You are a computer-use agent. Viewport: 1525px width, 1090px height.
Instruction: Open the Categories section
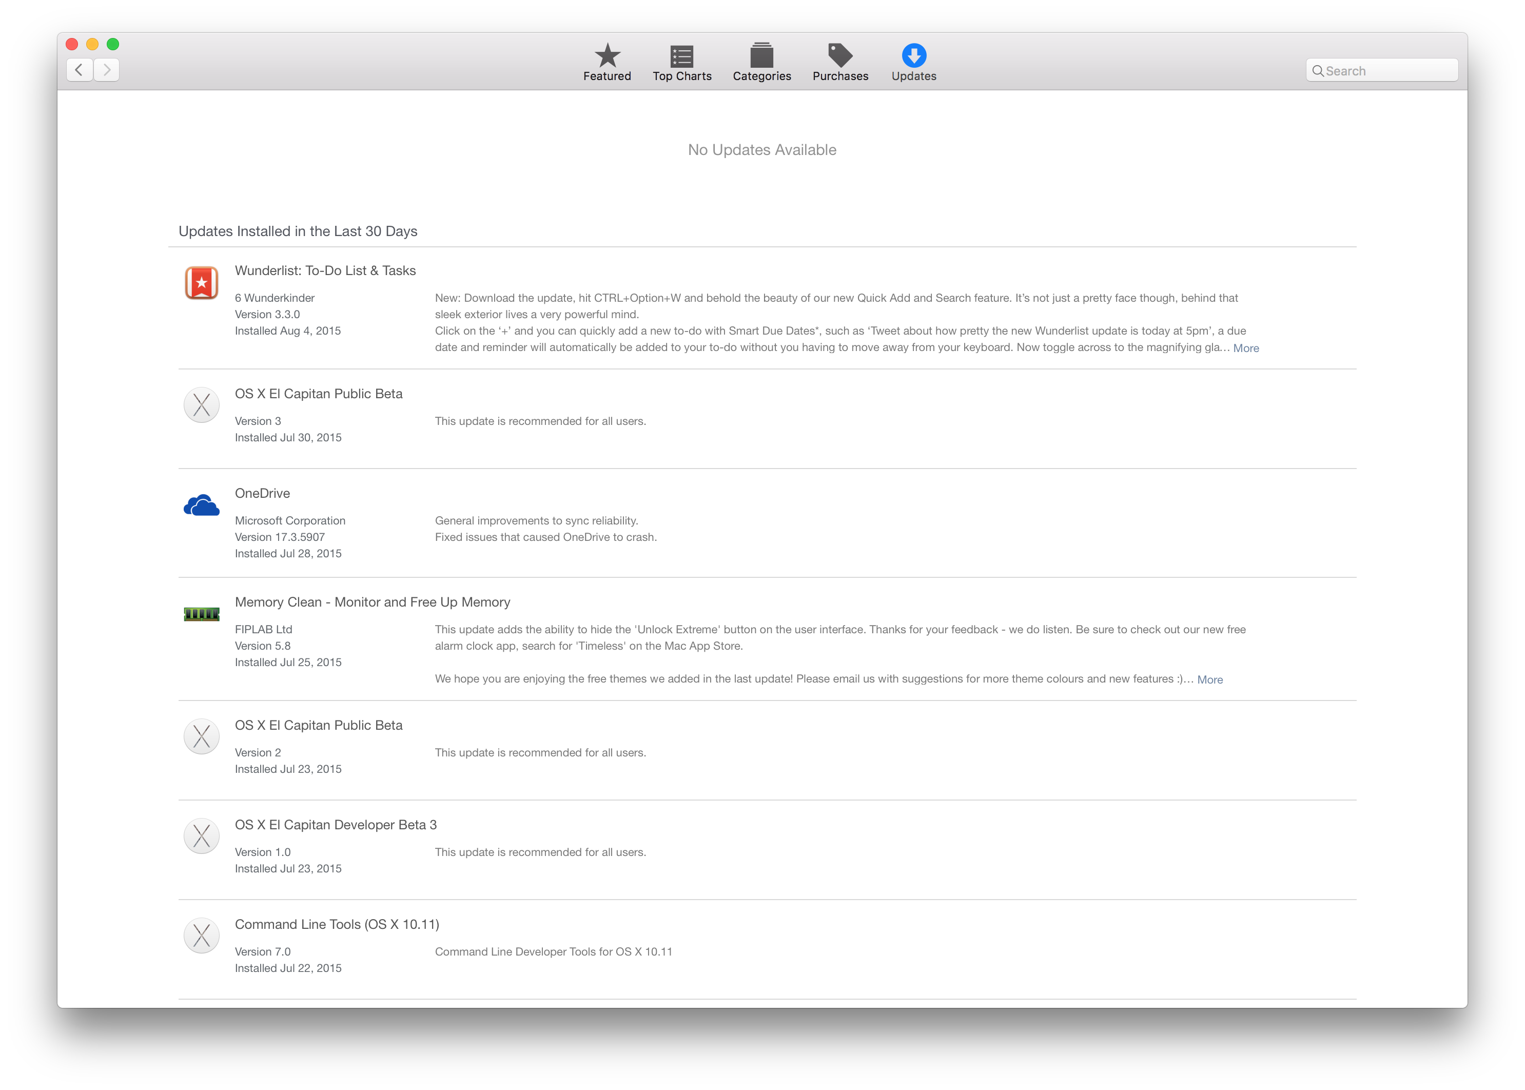761,62
